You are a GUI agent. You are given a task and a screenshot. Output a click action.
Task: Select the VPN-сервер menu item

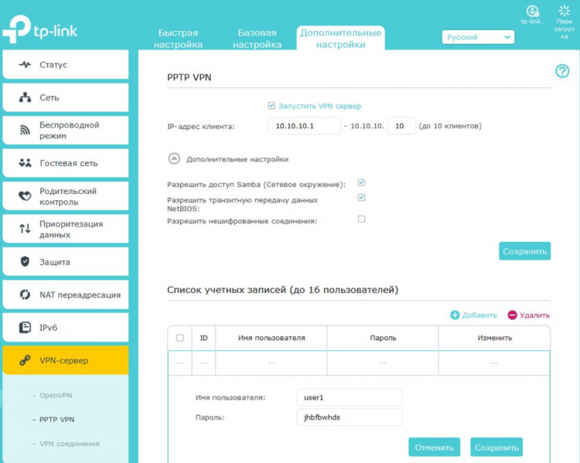(x=66, y=360)
